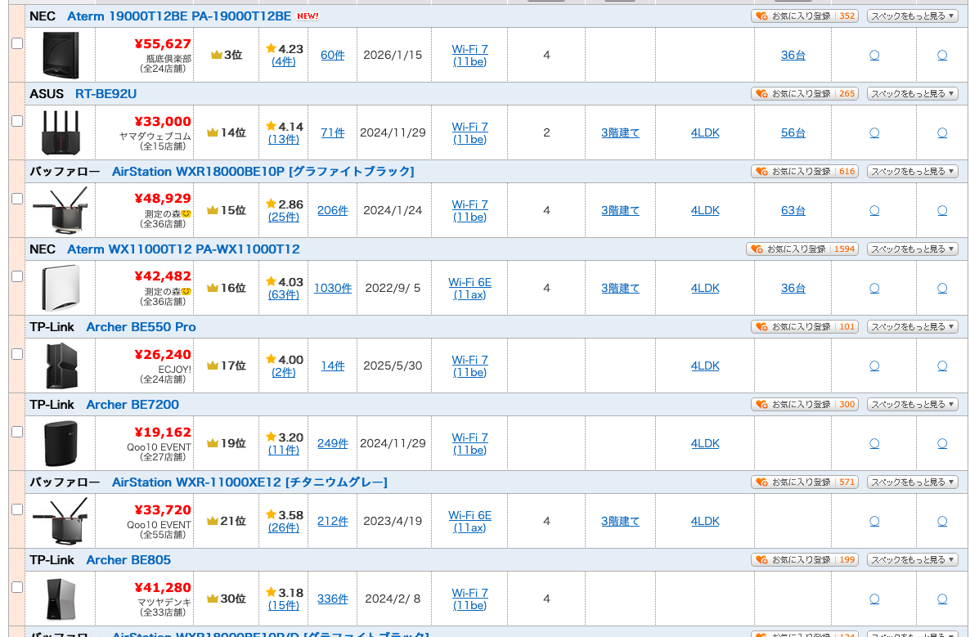This screenshot has width=970, height=637.
Task: Add ASUS RT-BE92U to favorites
Action: (x=805, y=94)
